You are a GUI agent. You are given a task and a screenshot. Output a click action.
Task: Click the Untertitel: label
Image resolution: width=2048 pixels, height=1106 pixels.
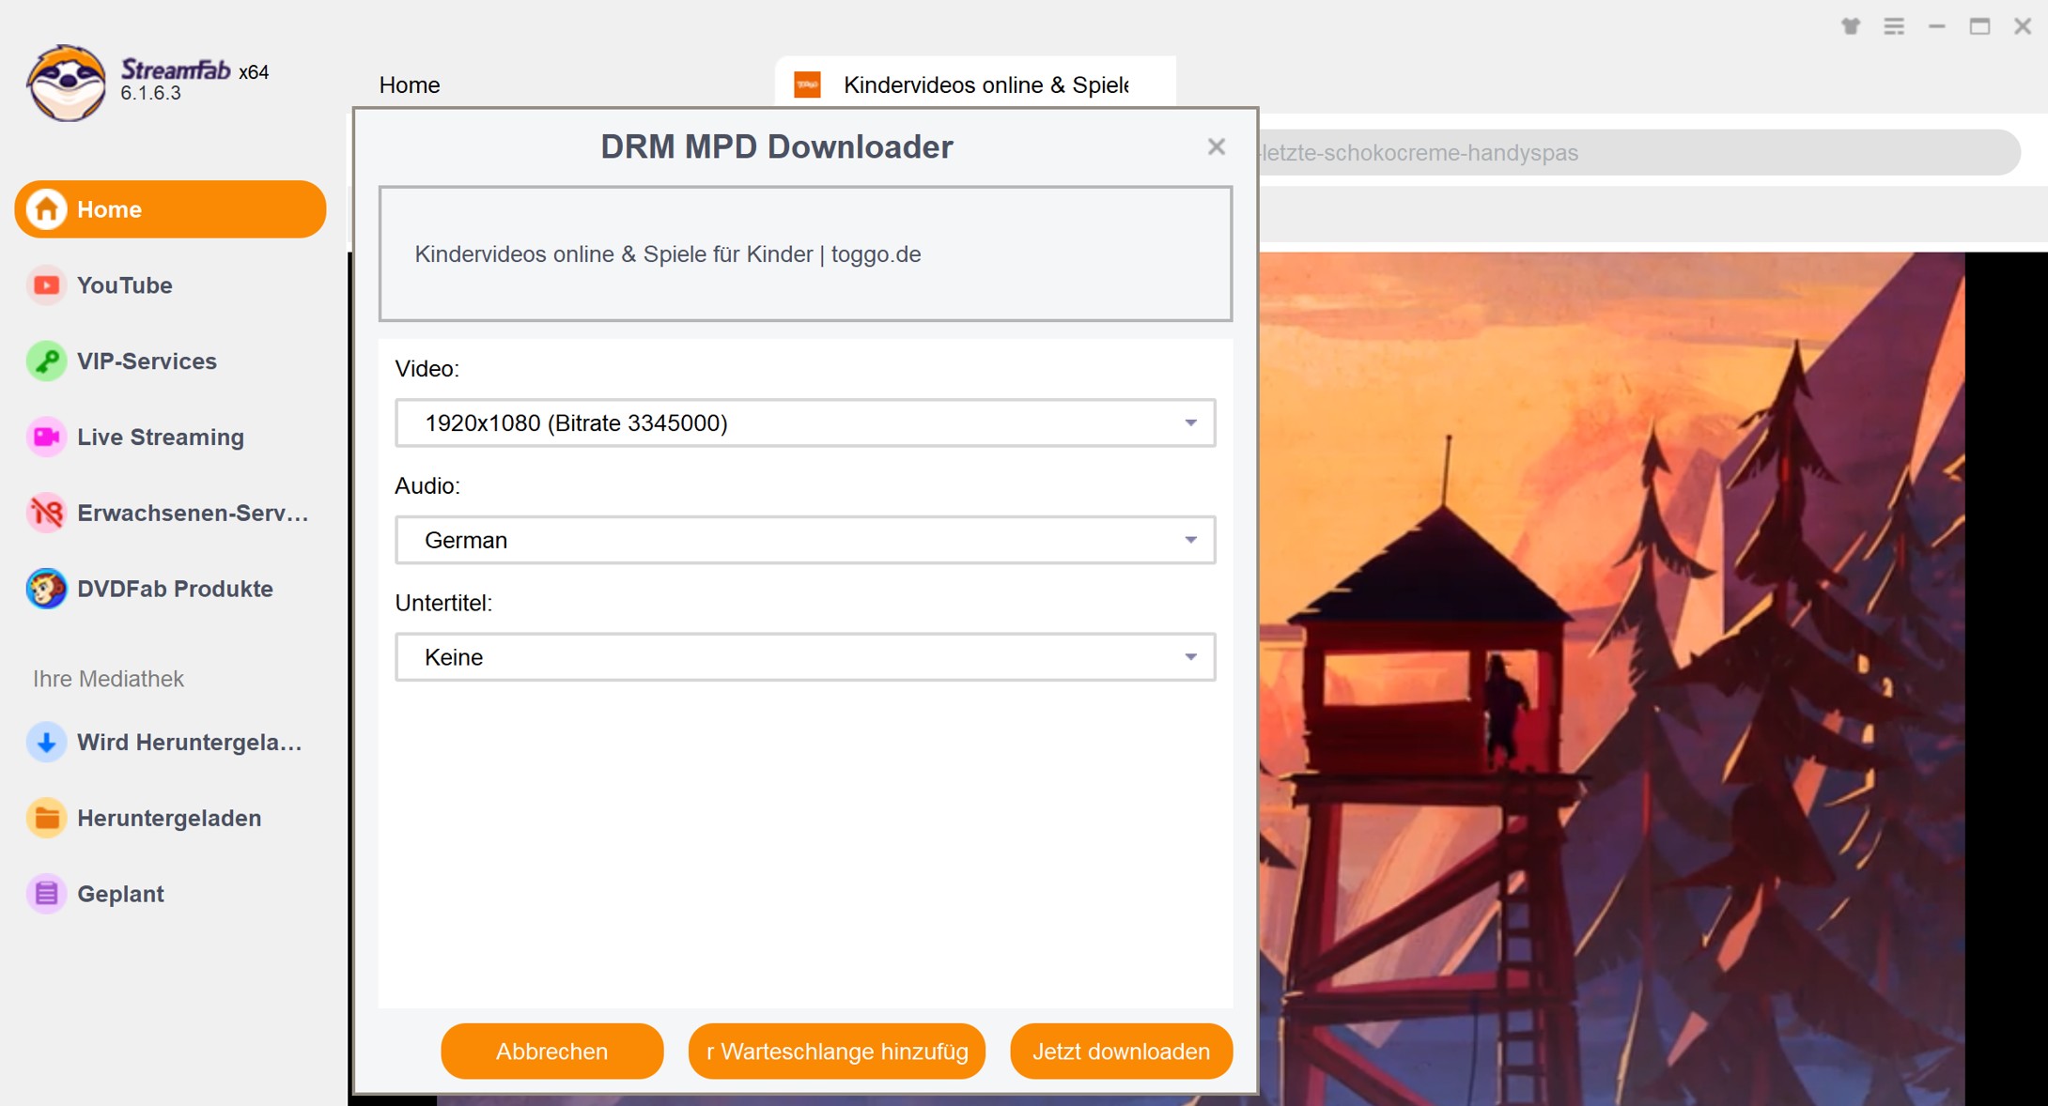pos(443,604)
